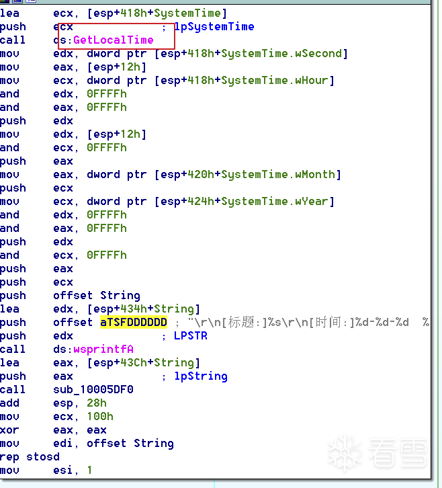Click the 'mov eax, [esp+12h]' line
Viewport: 442px width, 488px height.
[x=73, y=67]
